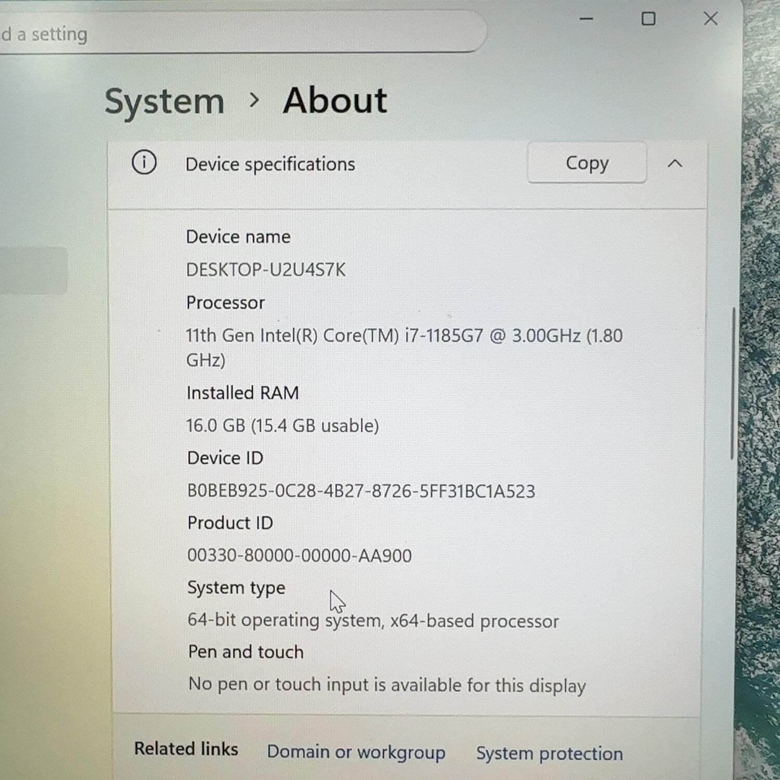Viewport: 780px width, 780px height.
Task: Click the Processor label
Action: pyautogui.click(x=226, y=303)
